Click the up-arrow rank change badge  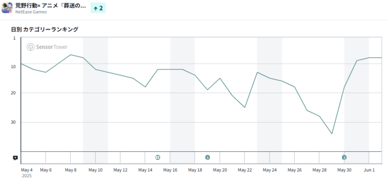(98, 8)
